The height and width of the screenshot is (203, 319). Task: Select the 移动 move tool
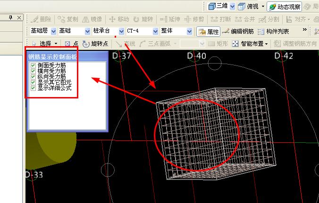[119, 19]
